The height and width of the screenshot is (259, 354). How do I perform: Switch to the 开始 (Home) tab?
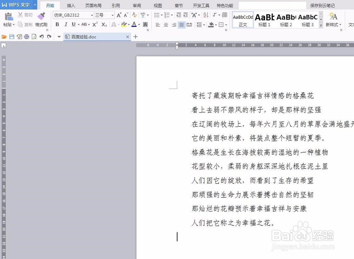pyautogui.click(x=50, y=5)
